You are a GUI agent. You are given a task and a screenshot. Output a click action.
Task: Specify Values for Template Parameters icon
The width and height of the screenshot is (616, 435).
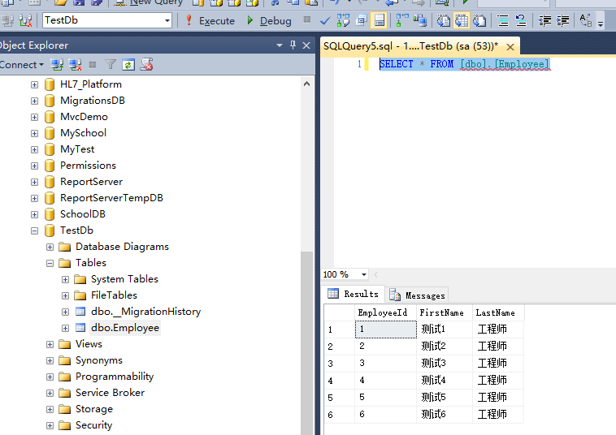[585, 20]
